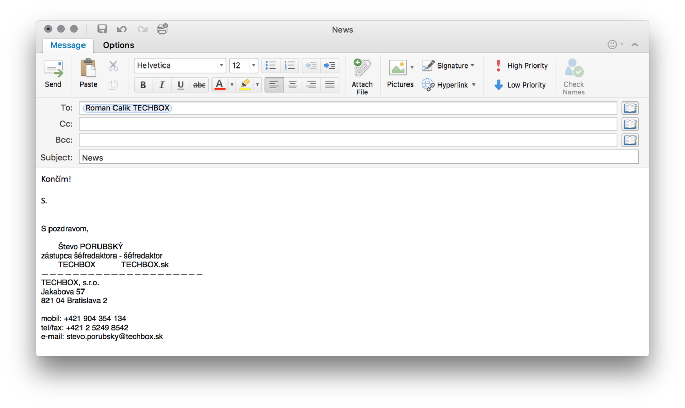
Task: Open address book for Bcc field
Action: tap(630, 140)
